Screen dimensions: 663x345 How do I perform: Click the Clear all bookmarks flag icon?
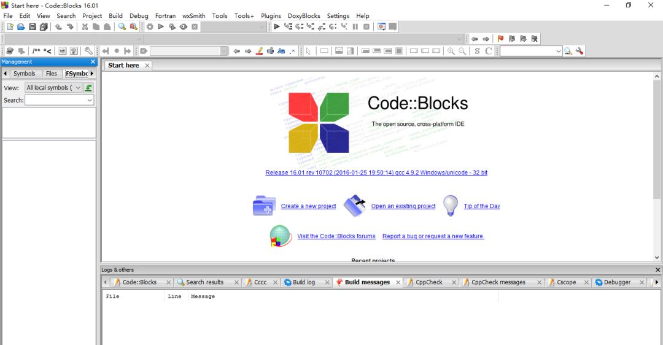click(535, 39)
